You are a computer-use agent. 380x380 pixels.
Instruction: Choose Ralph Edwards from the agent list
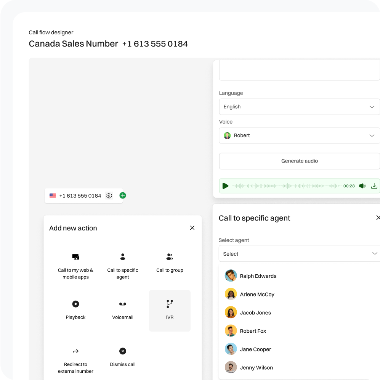[258, 276]
